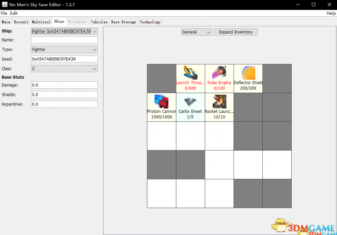Open the General inventory dropdown
Viewport: 337px width, 235px height.
click(196, 32)
